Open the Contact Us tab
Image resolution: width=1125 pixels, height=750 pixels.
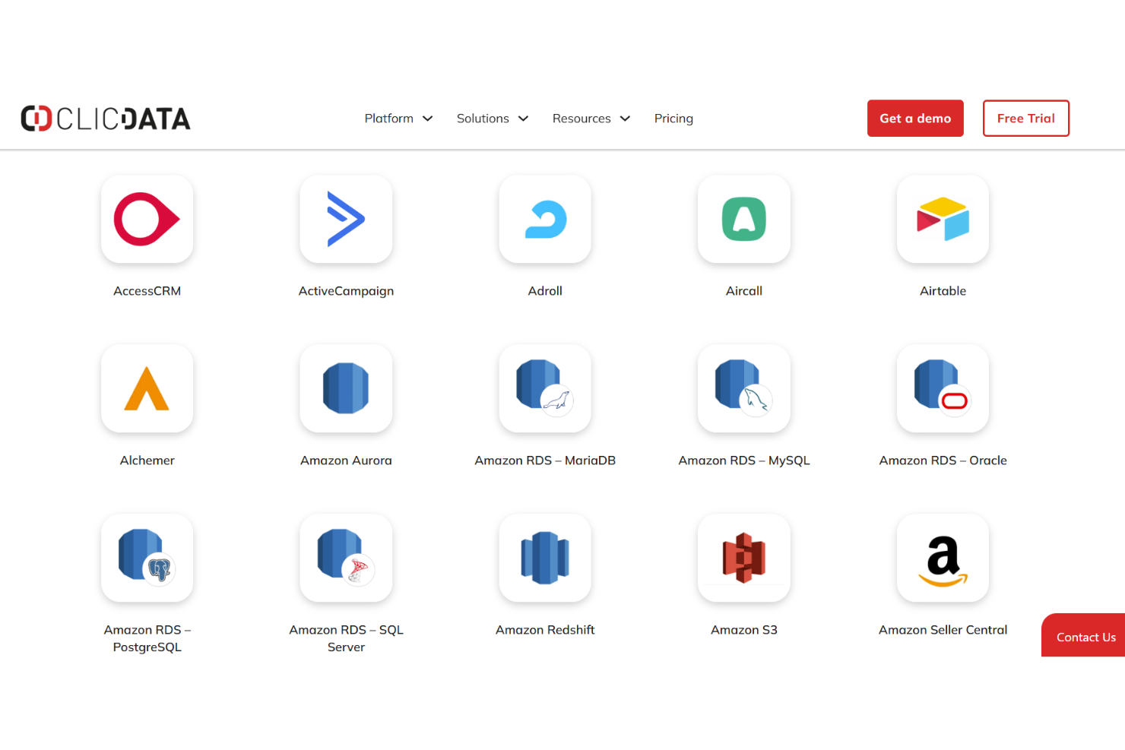tap(1084, 635)
